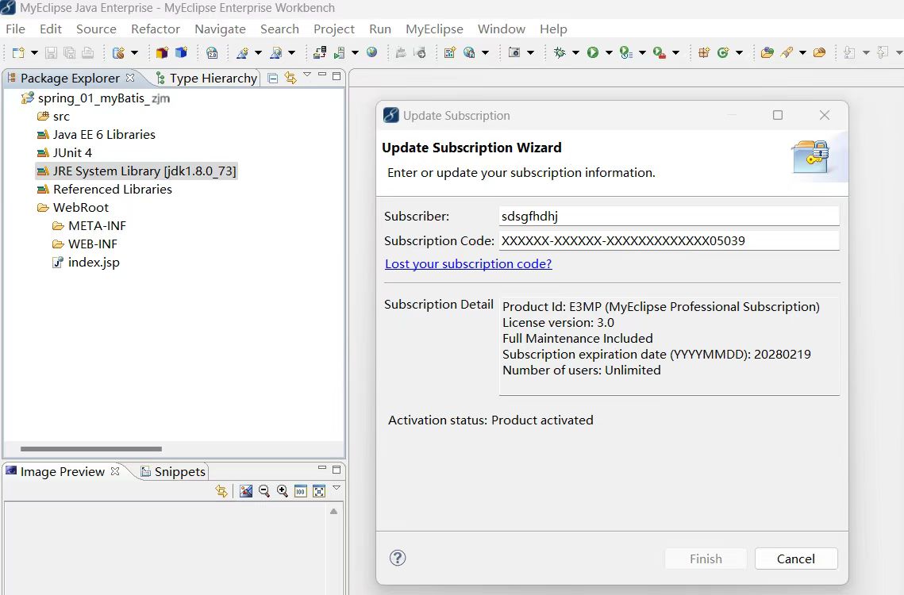
Task: Click the Print icon in the toolbar
Action: point(87,53)
